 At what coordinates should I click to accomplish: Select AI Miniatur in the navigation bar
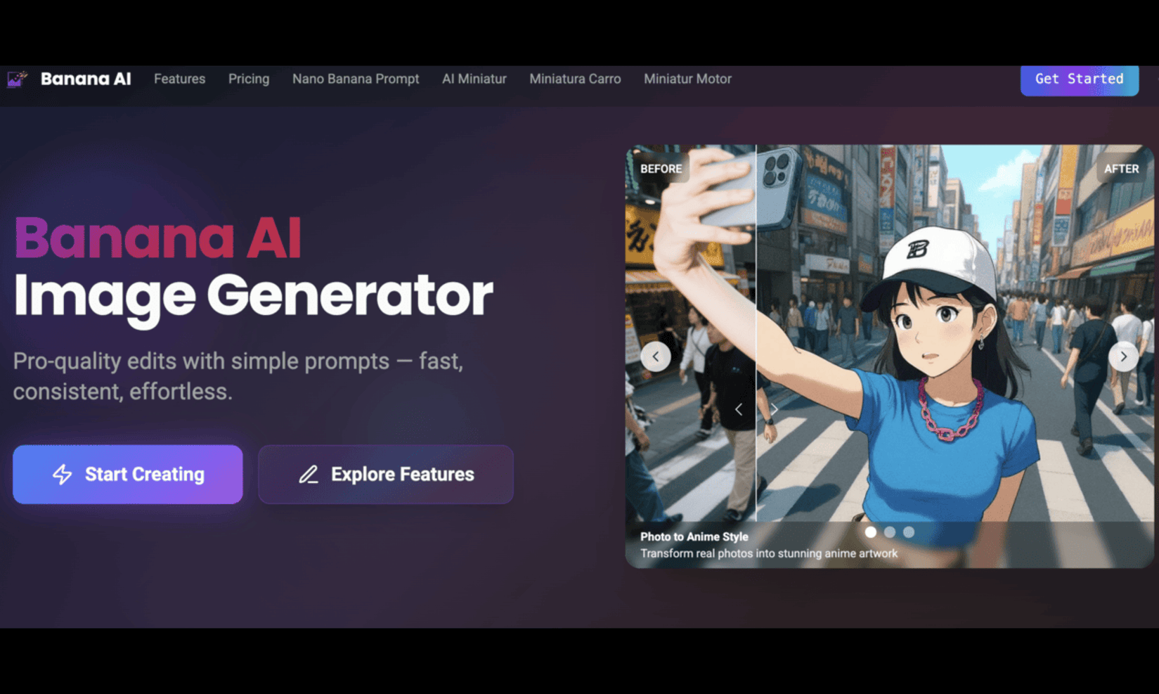[x=474, y=79]
